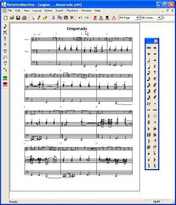176x205 pixels.
Task: Open the Layout menu
Action: click(x=37, y=11)
